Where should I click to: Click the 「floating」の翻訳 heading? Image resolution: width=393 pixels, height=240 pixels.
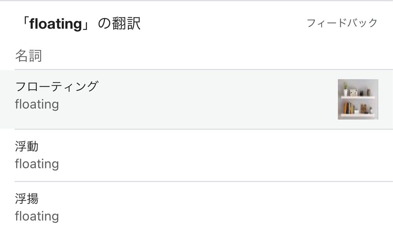pos(79,24)
